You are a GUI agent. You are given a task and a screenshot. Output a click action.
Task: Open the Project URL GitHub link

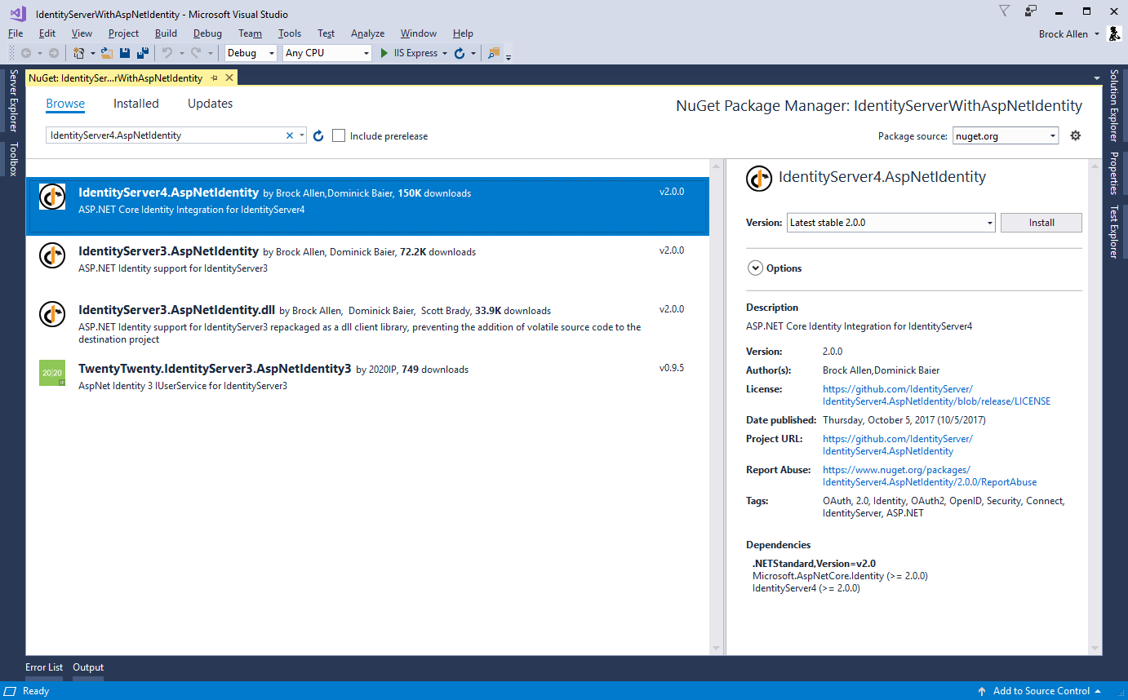coord(898,445)
